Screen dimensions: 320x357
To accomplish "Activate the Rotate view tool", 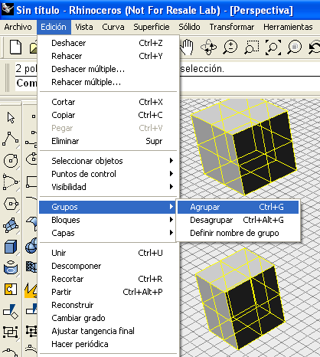I will click(x=208, y=47).
